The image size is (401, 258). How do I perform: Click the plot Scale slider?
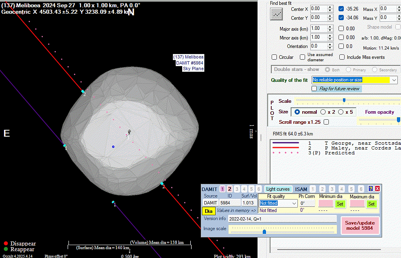(344, 100)
